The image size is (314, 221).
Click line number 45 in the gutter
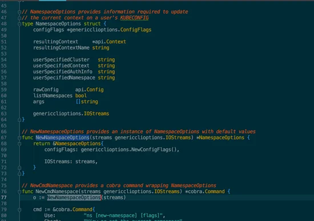[3, 6]
